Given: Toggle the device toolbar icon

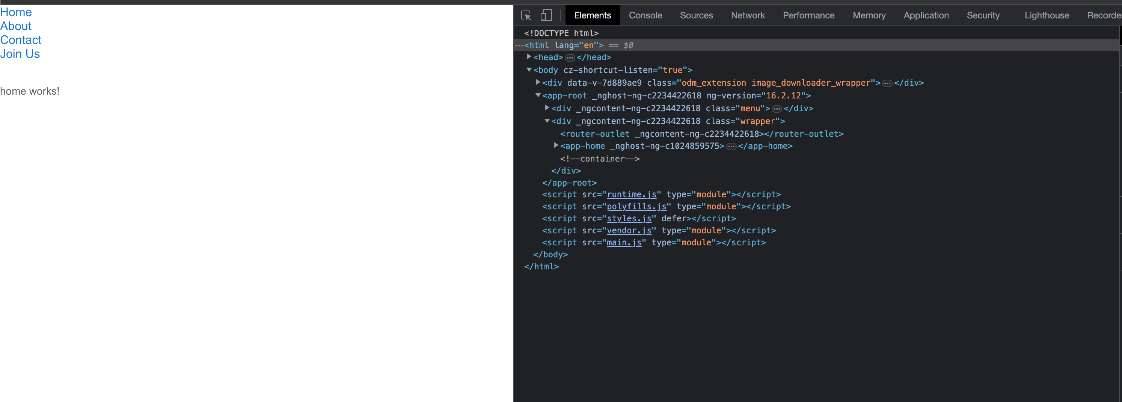Looking at the screenshot, I should pyautogui.click(x=546, y=16).
